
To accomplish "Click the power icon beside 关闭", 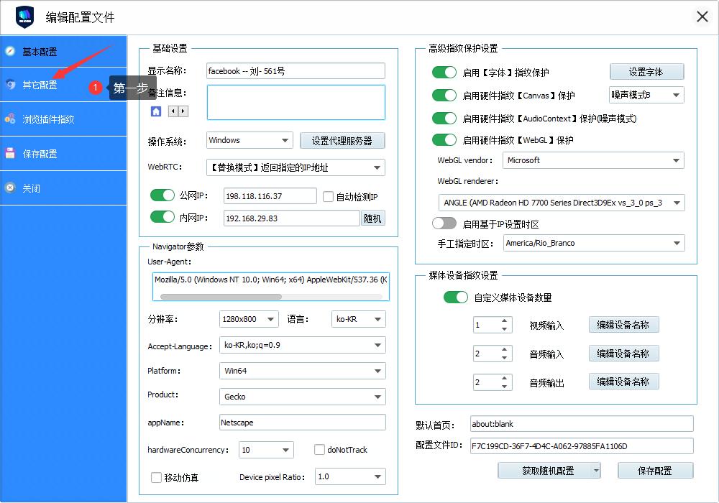I will click(9, 188).
